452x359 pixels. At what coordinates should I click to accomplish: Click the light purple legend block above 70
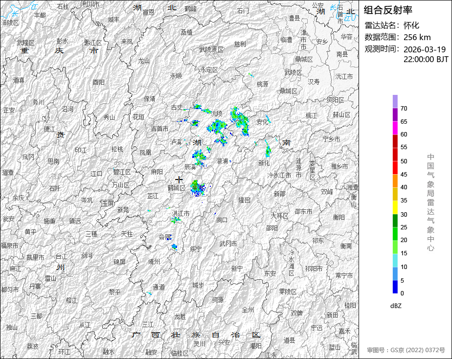[395, 101]
